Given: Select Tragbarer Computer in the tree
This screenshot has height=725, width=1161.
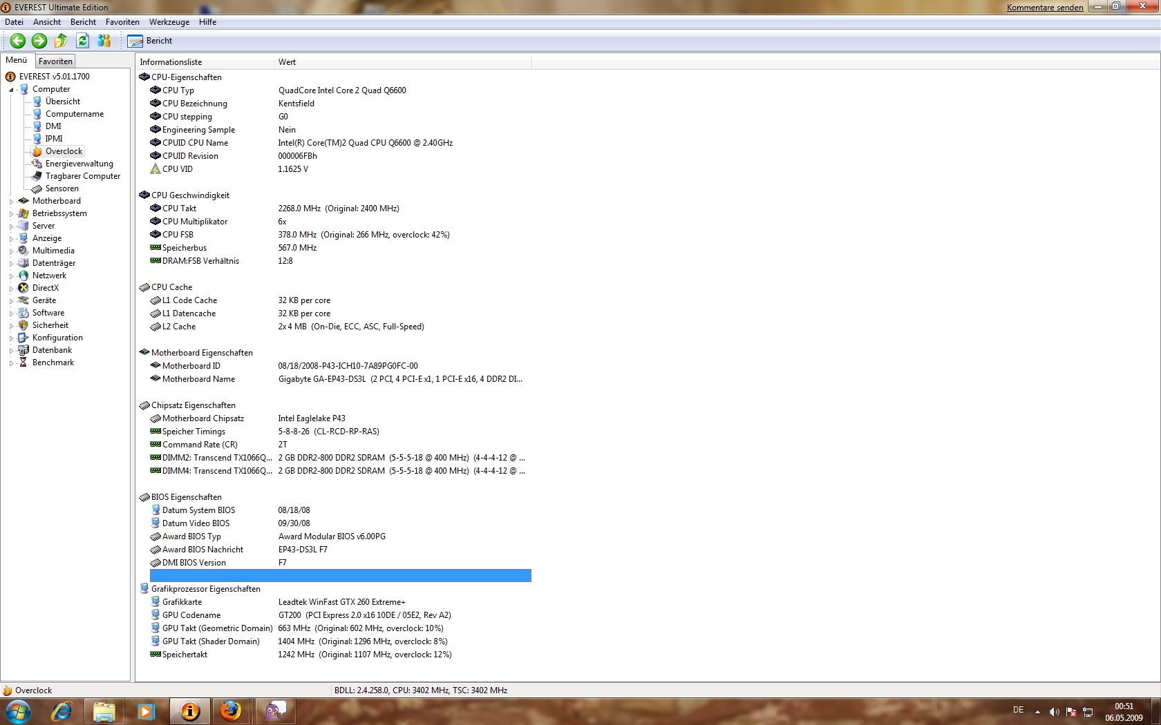Looking at the screenshot, I should point(83,176).
